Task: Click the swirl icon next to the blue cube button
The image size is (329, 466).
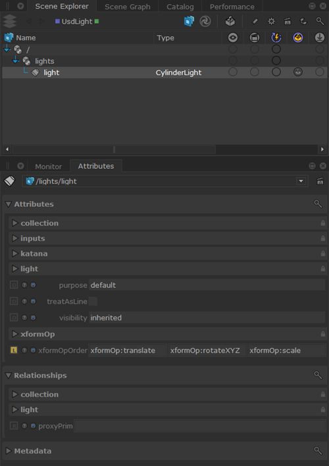Action: point(205,21)
